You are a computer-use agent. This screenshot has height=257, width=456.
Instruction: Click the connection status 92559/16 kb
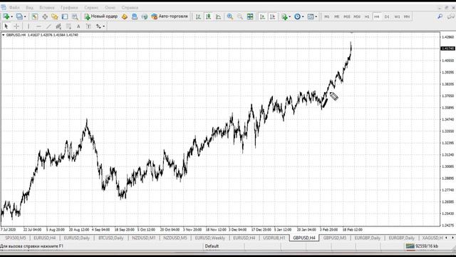click(422, 246)
